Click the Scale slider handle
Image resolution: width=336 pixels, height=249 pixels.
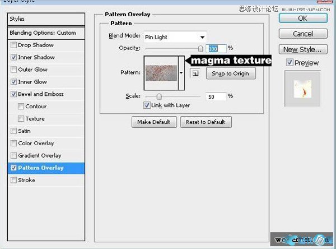pyautogui.click(x=159, y=96)
